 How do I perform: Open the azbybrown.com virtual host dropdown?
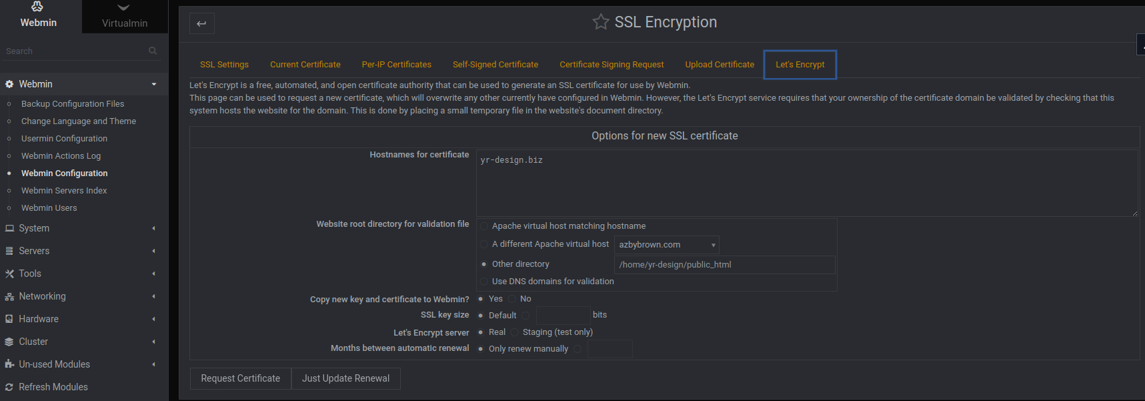pos(667,245)
